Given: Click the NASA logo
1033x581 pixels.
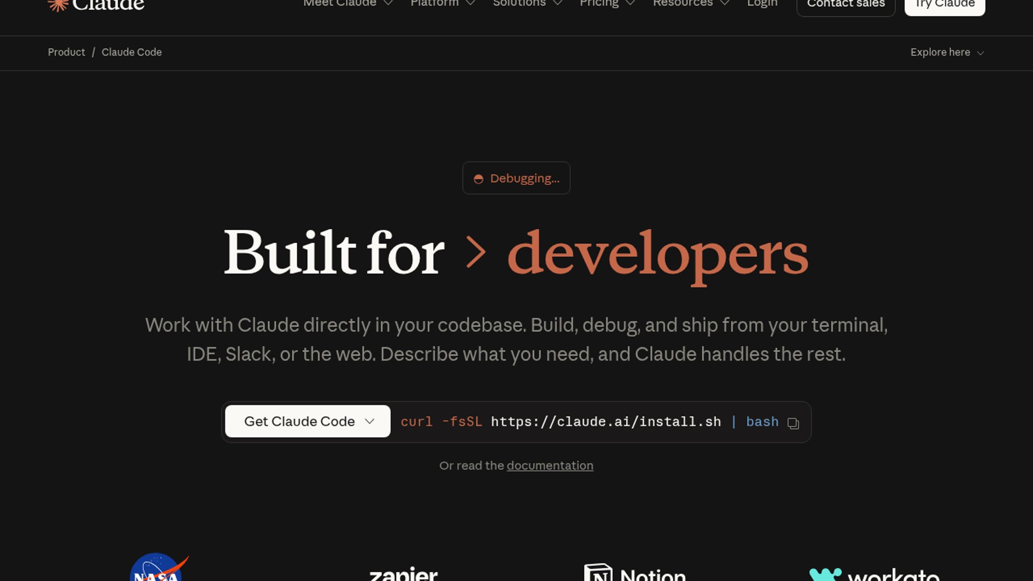Looking at the screenshot, I should [159, 567].
